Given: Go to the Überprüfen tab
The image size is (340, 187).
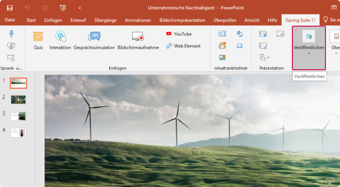Looking at the screenshot, I should pos(225,20).
